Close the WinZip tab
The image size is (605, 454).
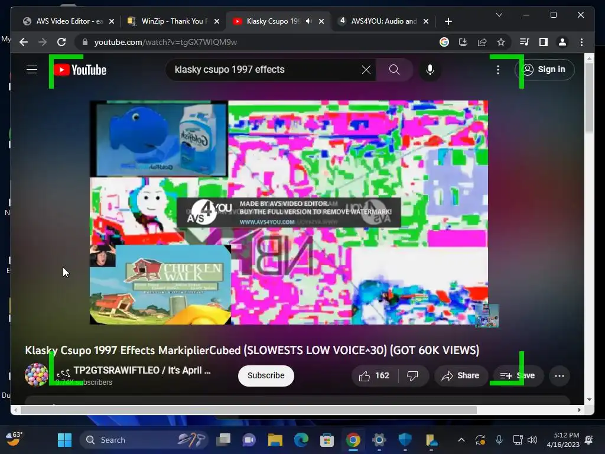(217, 21)
